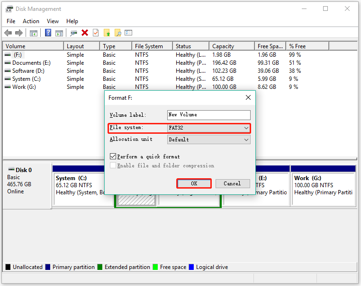
Task: Confirm format with the OK button
Action: (194, 183)
